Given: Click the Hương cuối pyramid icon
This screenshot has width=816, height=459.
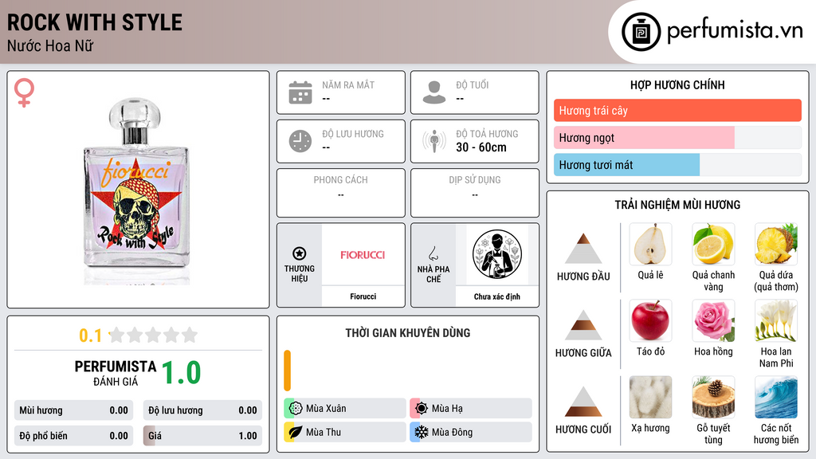Looking at the screenshot, I should (583, 402).
